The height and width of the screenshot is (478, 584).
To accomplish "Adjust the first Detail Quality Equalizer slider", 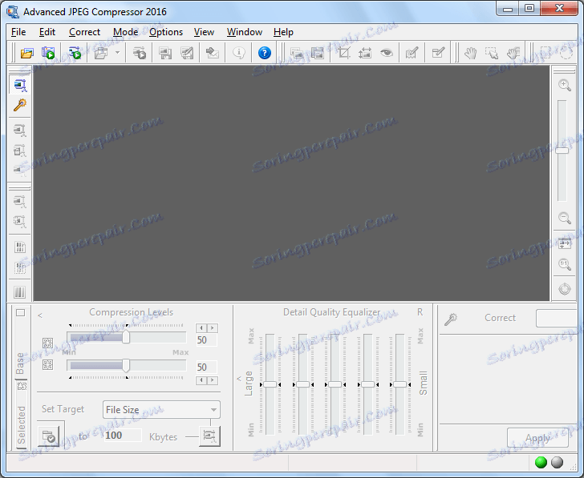I will 270,384.
